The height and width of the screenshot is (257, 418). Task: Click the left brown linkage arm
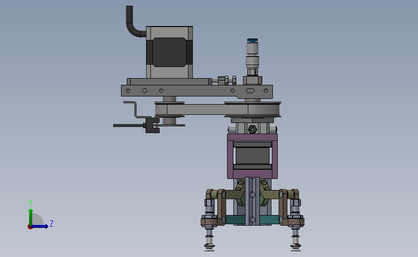tap(221, 207)
